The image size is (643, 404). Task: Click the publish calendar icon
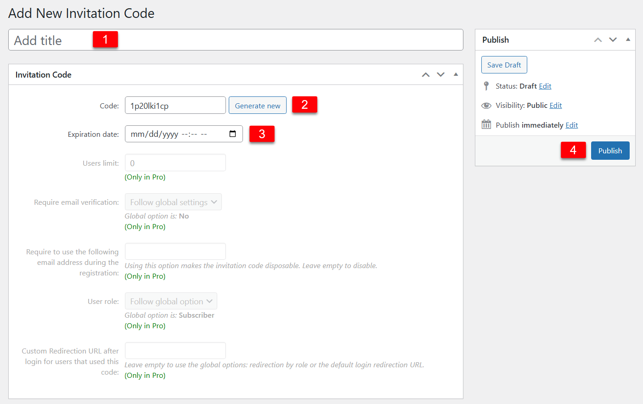486,124
